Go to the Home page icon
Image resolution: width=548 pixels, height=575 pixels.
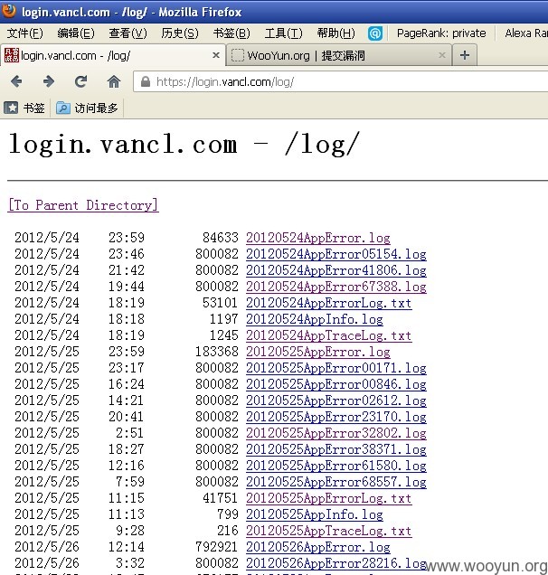tap(114, 81)
